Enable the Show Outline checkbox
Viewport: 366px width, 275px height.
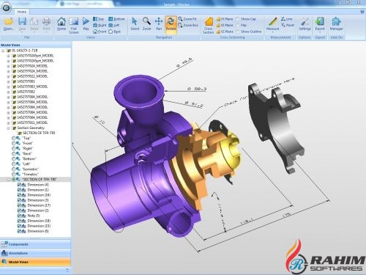coord(238,32)
